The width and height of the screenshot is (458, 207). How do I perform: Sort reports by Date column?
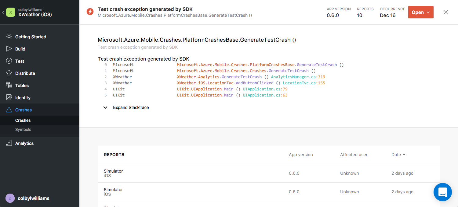pos(398,155)
